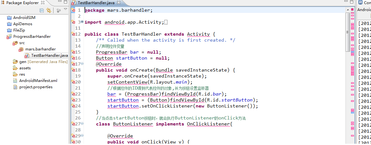Click the error marker icon on line 24
Screen dimensions: 371x145
(x=73, y=106)
